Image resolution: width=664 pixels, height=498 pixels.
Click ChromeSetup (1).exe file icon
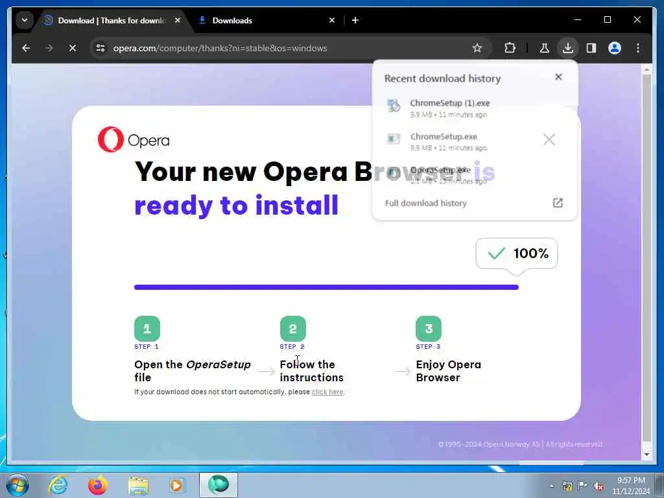click(394, 106)
